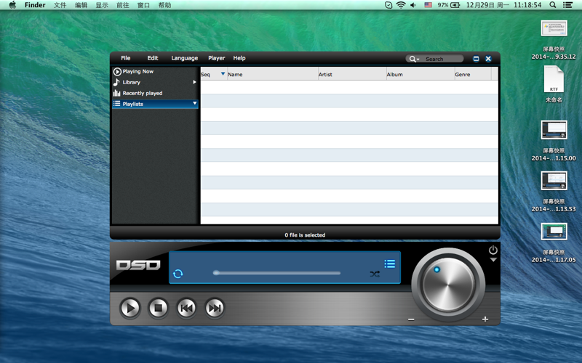Skip to previous track button

coord(186,308)
